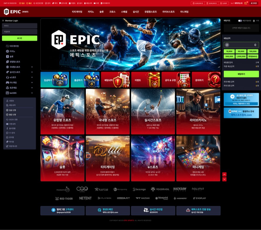The width and height of the screenshot is (261, 230).
Task: Open the 티티게이밍 titi gaming card
Action: click(108, 158)
